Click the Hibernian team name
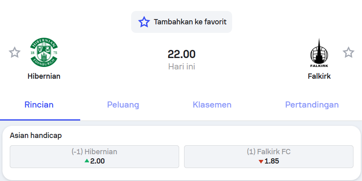 click(44, 76)
